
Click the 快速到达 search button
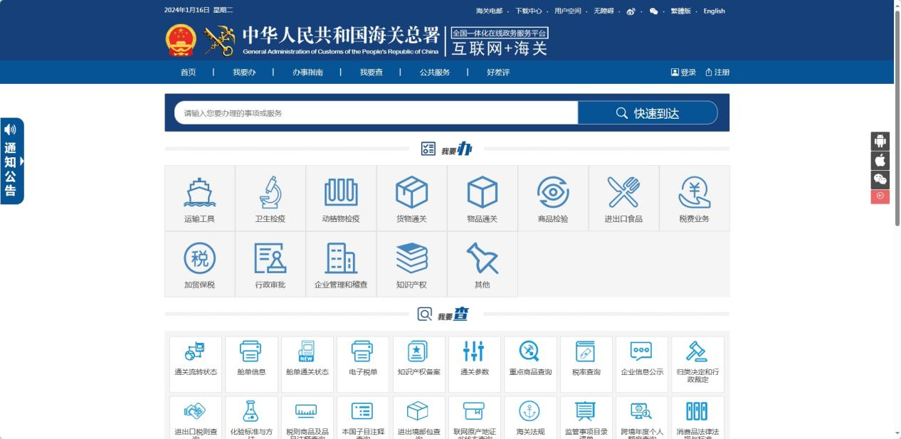point(648,113)
